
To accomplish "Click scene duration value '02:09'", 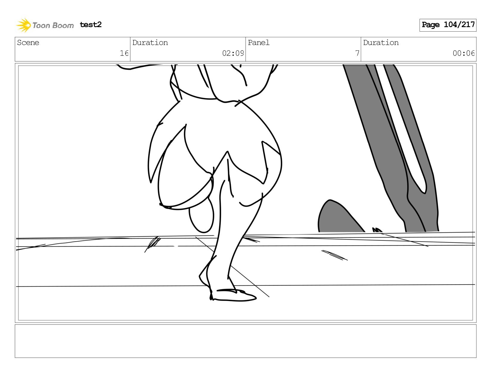I will pyautogui.click(x=233, y=53).
